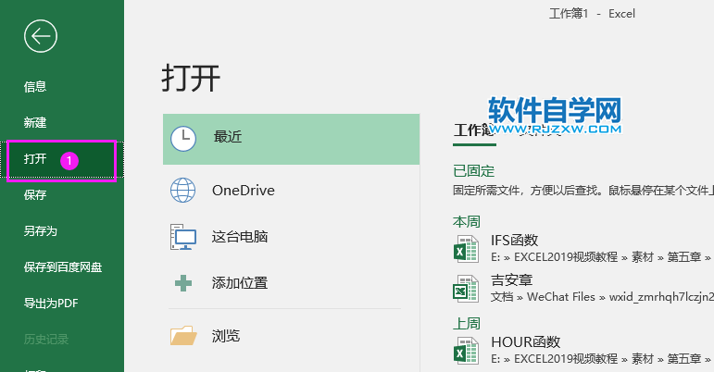Click the back arrow circle button

[41, 36]
